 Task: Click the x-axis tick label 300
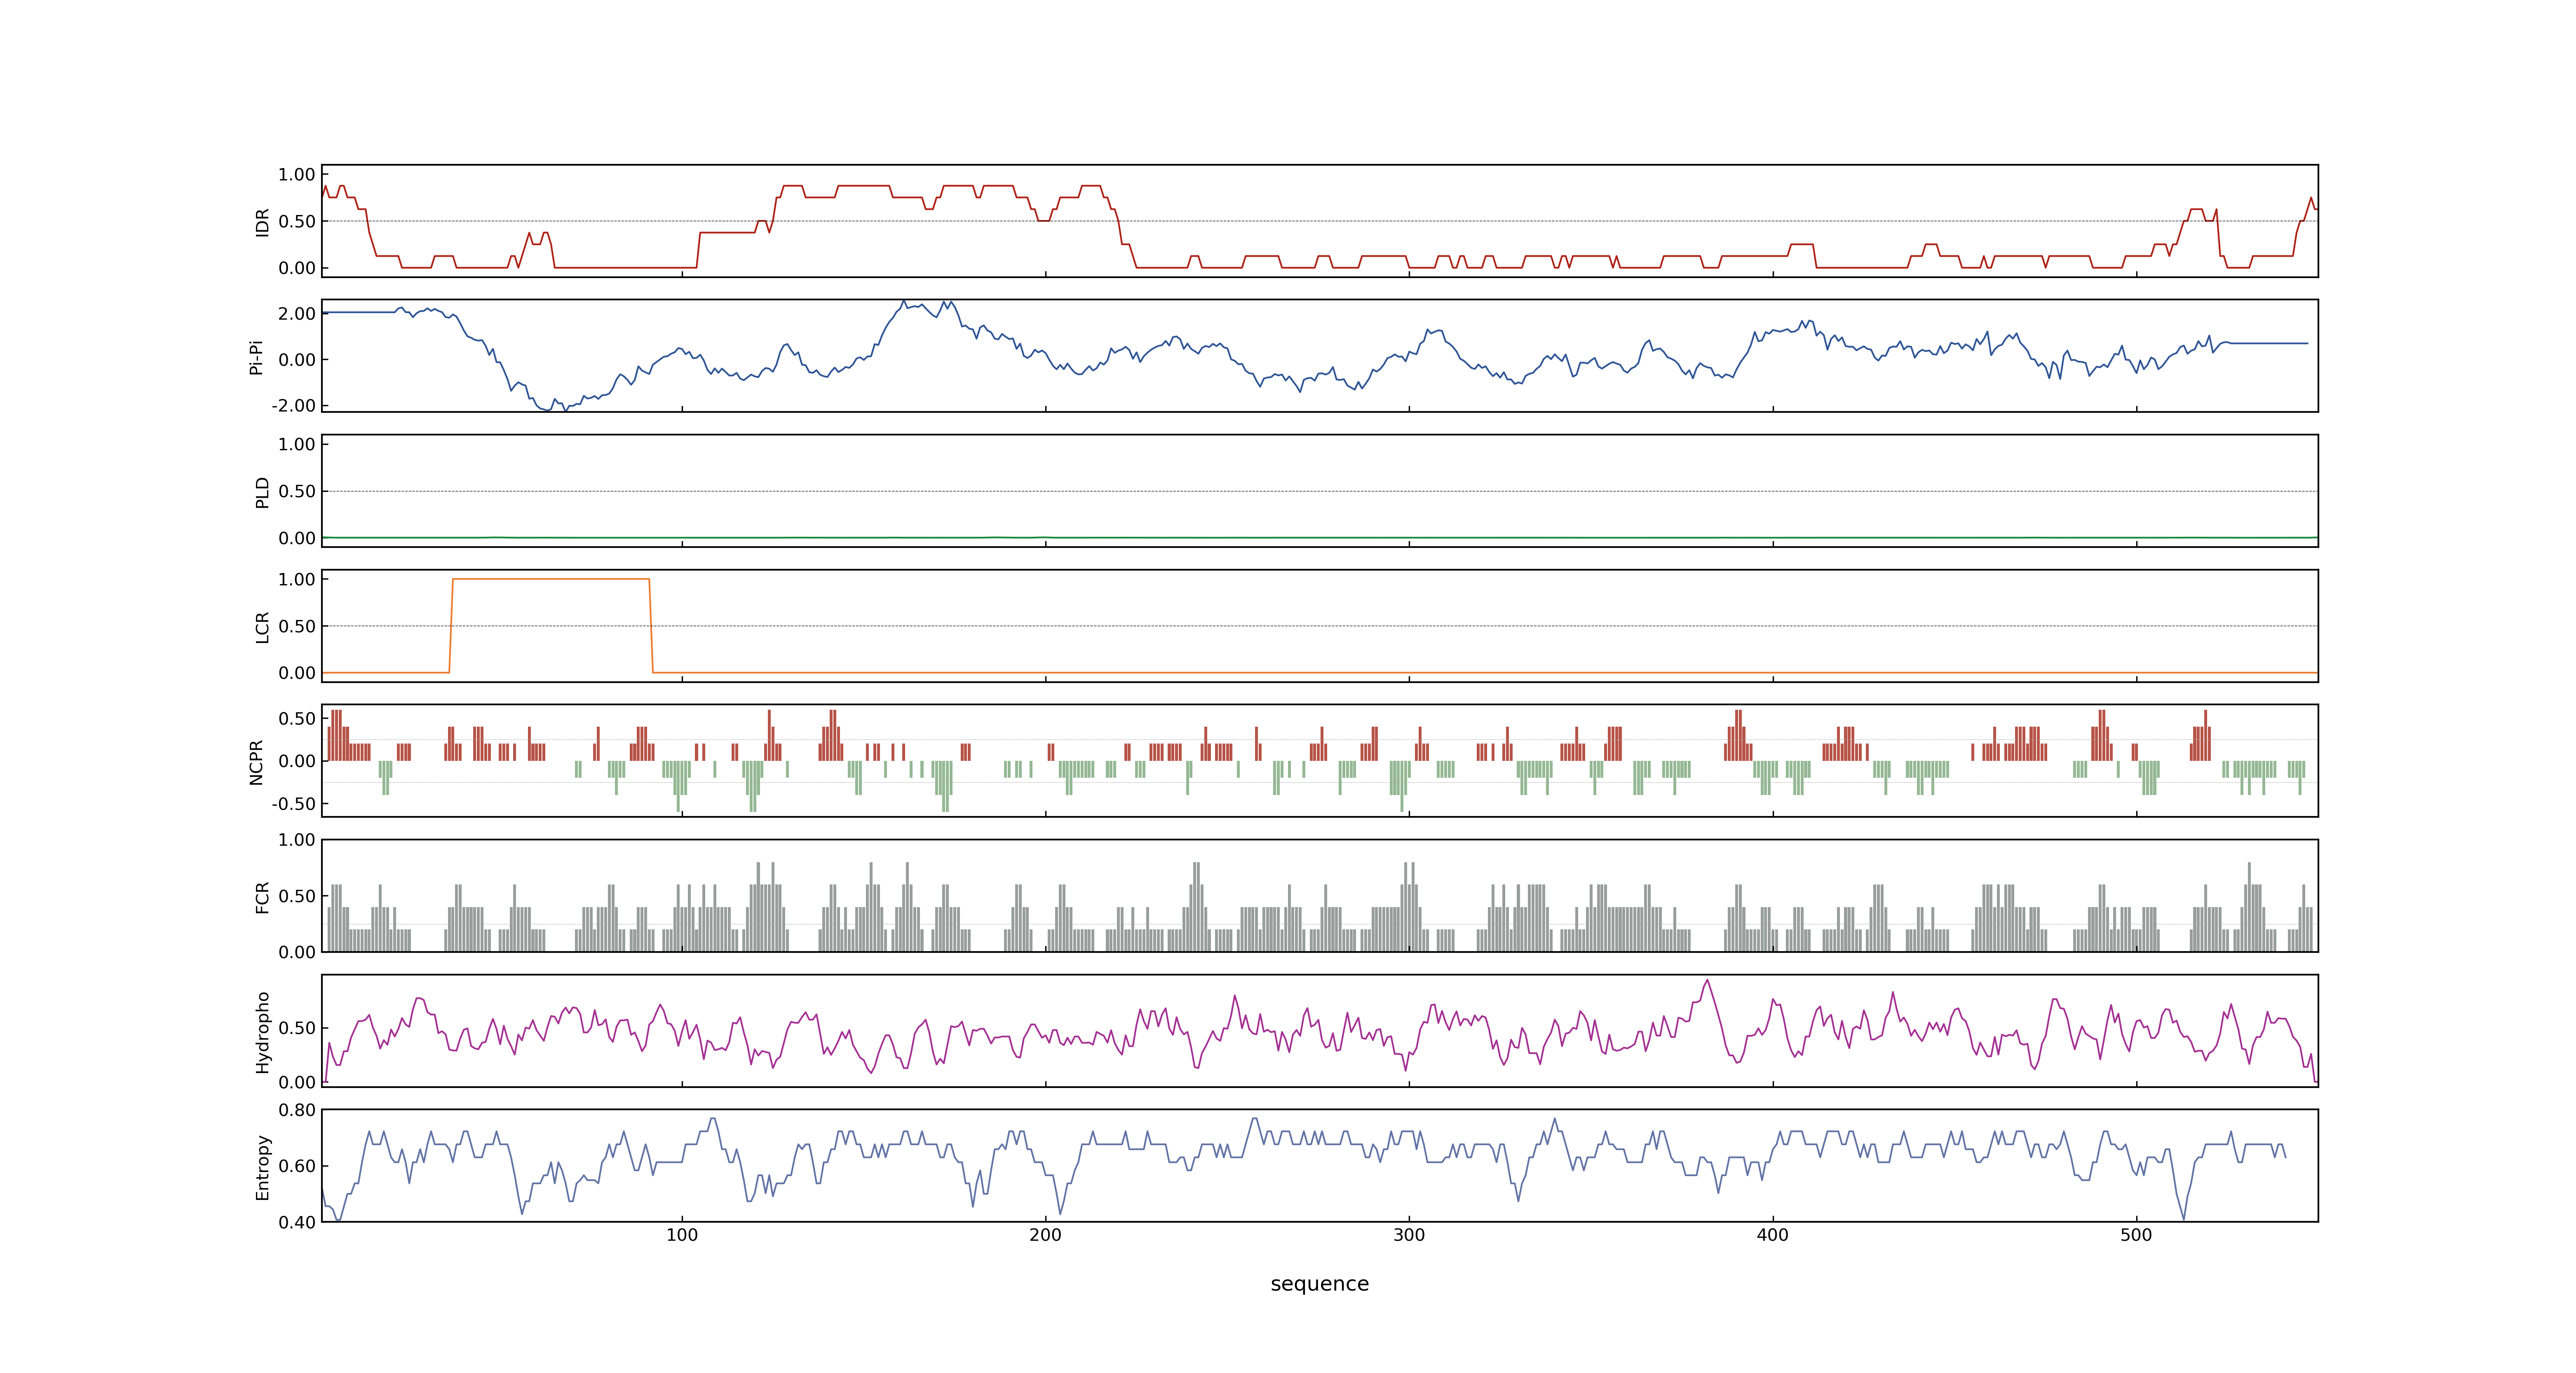(1409, 1235)
